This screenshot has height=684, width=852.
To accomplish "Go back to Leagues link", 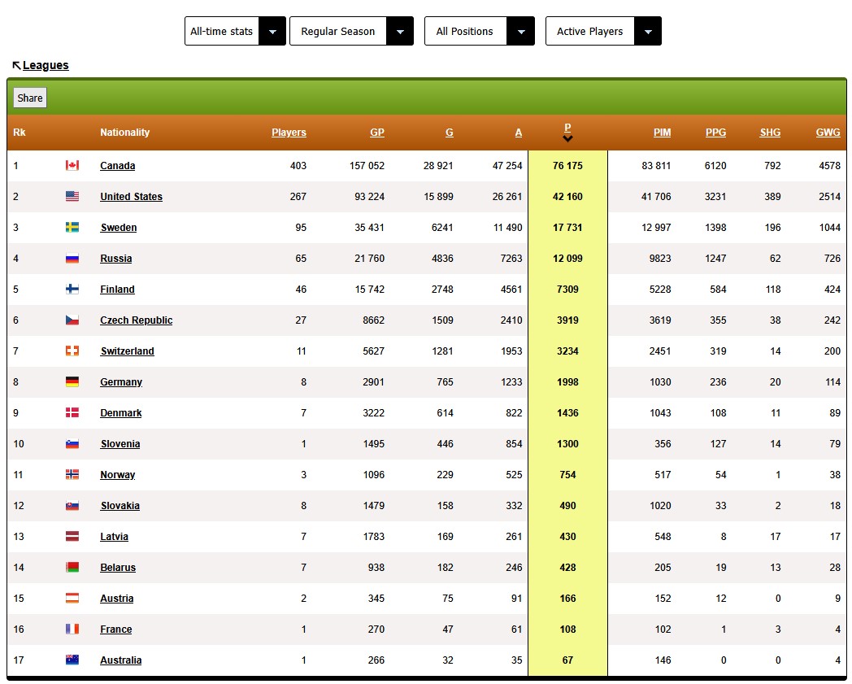I will tap(46, 65).
